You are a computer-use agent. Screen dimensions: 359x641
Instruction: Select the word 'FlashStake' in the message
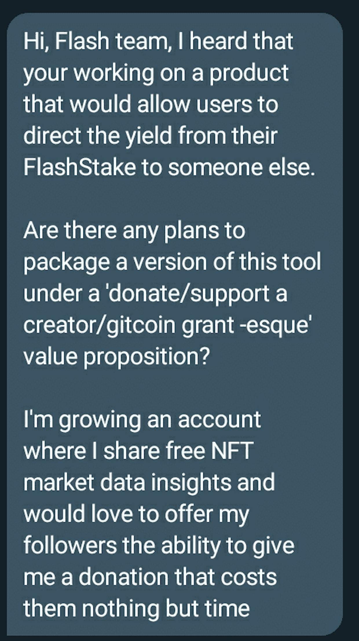(80, 167)
